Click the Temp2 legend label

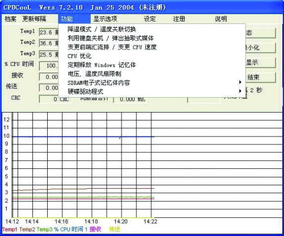pos(27,229)
